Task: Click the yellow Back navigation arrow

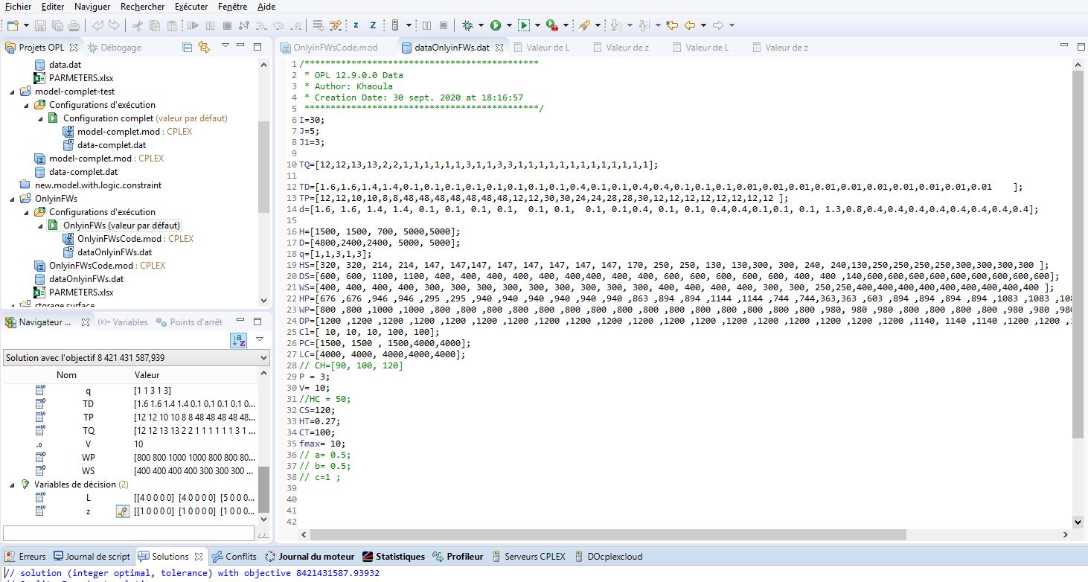Action: [690, 25]
